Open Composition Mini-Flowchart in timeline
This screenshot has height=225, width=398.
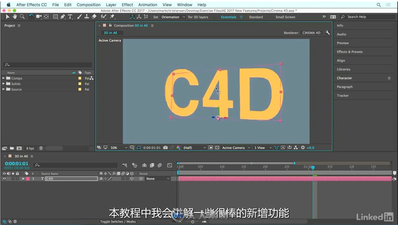tap(125, 165)
